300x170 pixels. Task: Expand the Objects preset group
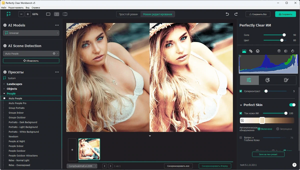click(4, 89)
